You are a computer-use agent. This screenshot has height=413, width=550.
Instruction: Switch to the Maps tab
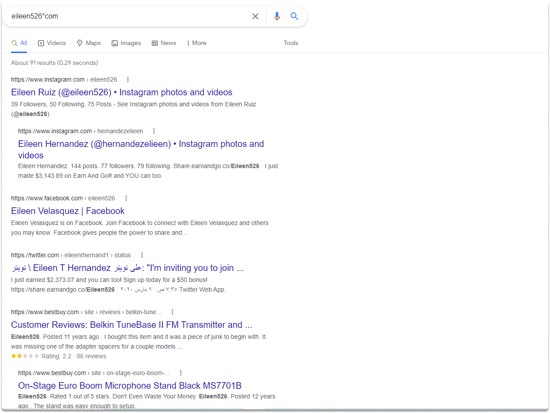point(89,43)
